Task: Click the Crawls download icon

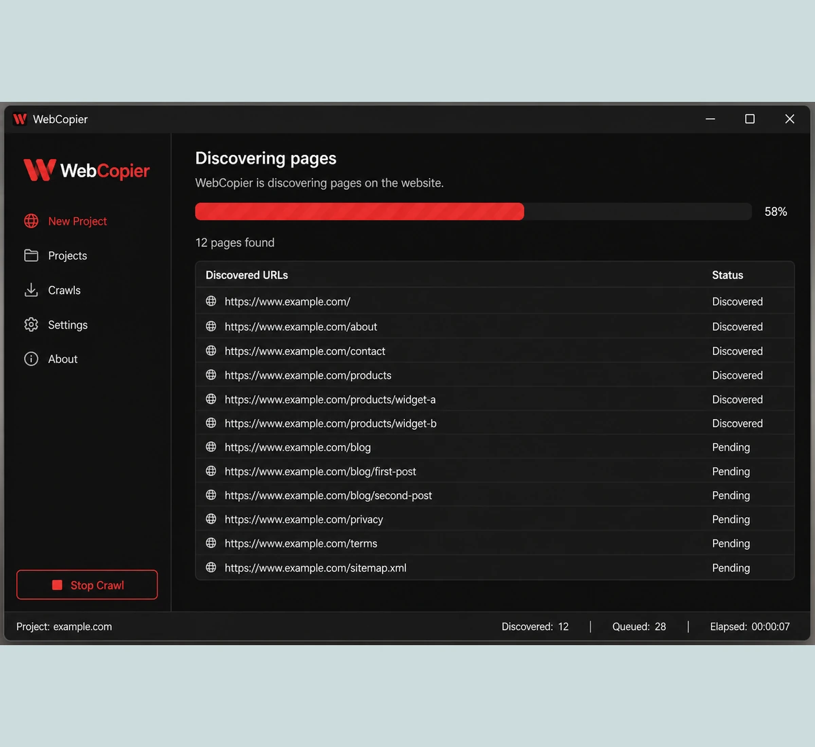Action: tap(31, 290)
